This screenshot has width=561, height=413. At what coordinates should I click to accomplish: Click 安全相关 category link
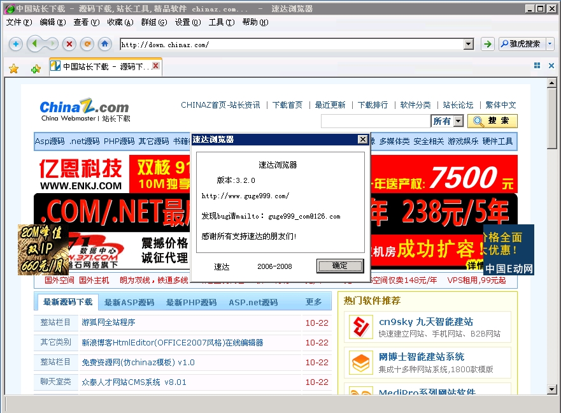(x=429, y=141)
